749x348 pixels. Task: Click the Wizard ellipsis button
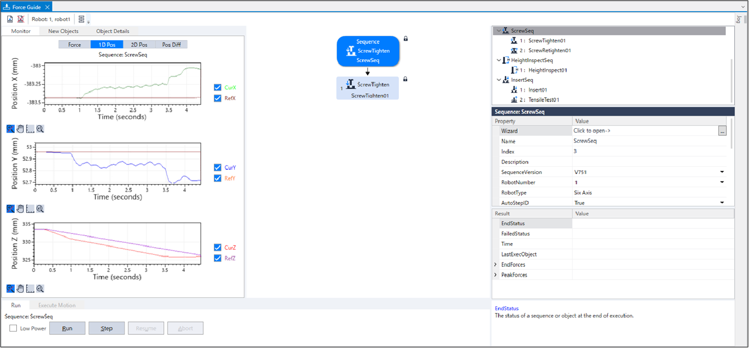(722, 131)
